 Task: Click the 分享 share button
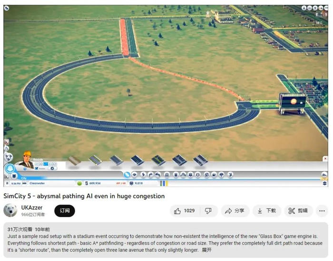coord(235,211)
